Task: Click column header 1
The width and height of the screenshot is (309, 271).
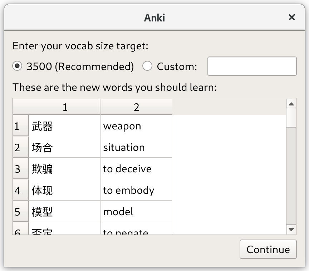Action: point(65,107)
